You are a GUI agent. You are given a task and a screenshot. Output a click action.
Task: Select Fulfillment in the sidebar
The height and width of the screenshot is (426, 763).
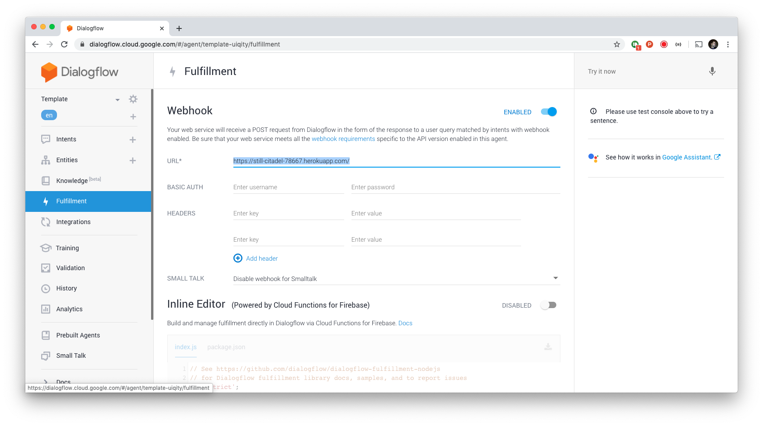click(x=88, y=201)
